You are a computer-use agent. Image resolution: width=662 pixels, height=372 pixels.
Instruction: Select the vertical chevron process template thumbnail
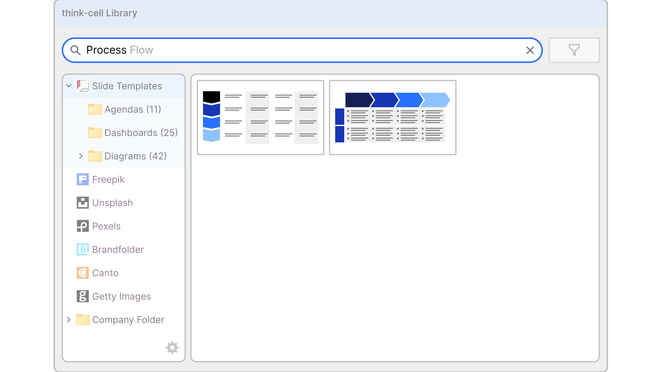pyautogui.click(x=260, y=117)
